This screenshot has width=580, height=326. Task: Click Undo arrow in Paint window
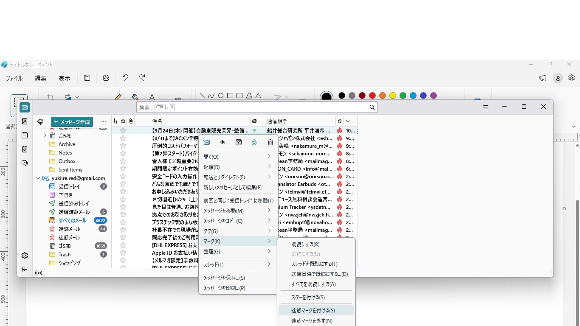tap(125, 78)
